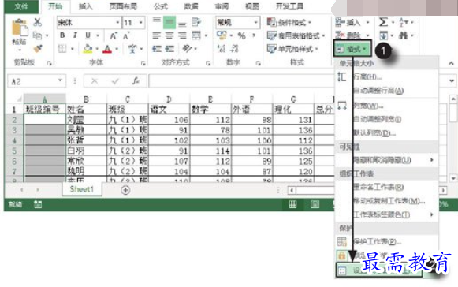The image size is (458, 287).
Task: Click the Paste clipboard icon
Action: (19, 28)
